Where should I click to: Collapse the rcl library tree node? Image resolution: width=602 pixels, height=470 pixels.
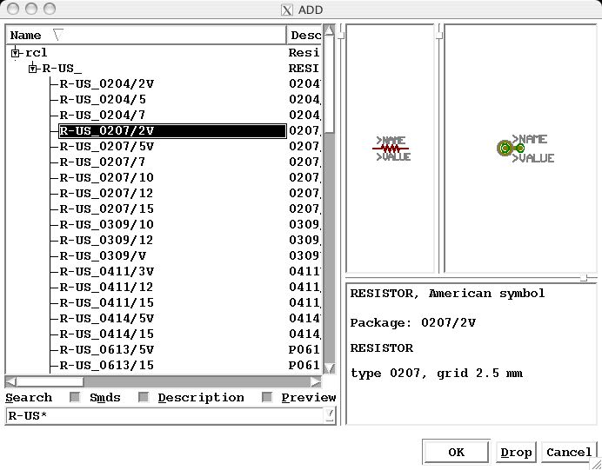pos(15,53)
